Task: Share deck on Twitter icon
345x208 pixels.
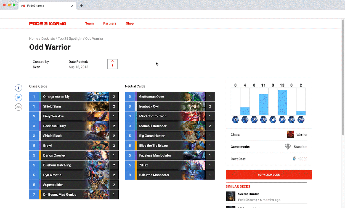Action: (x=18, y=98)
